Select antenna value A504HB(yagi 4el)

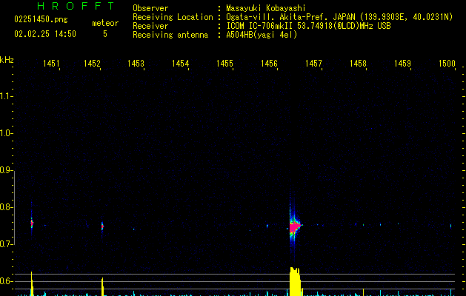pos(262,35)
